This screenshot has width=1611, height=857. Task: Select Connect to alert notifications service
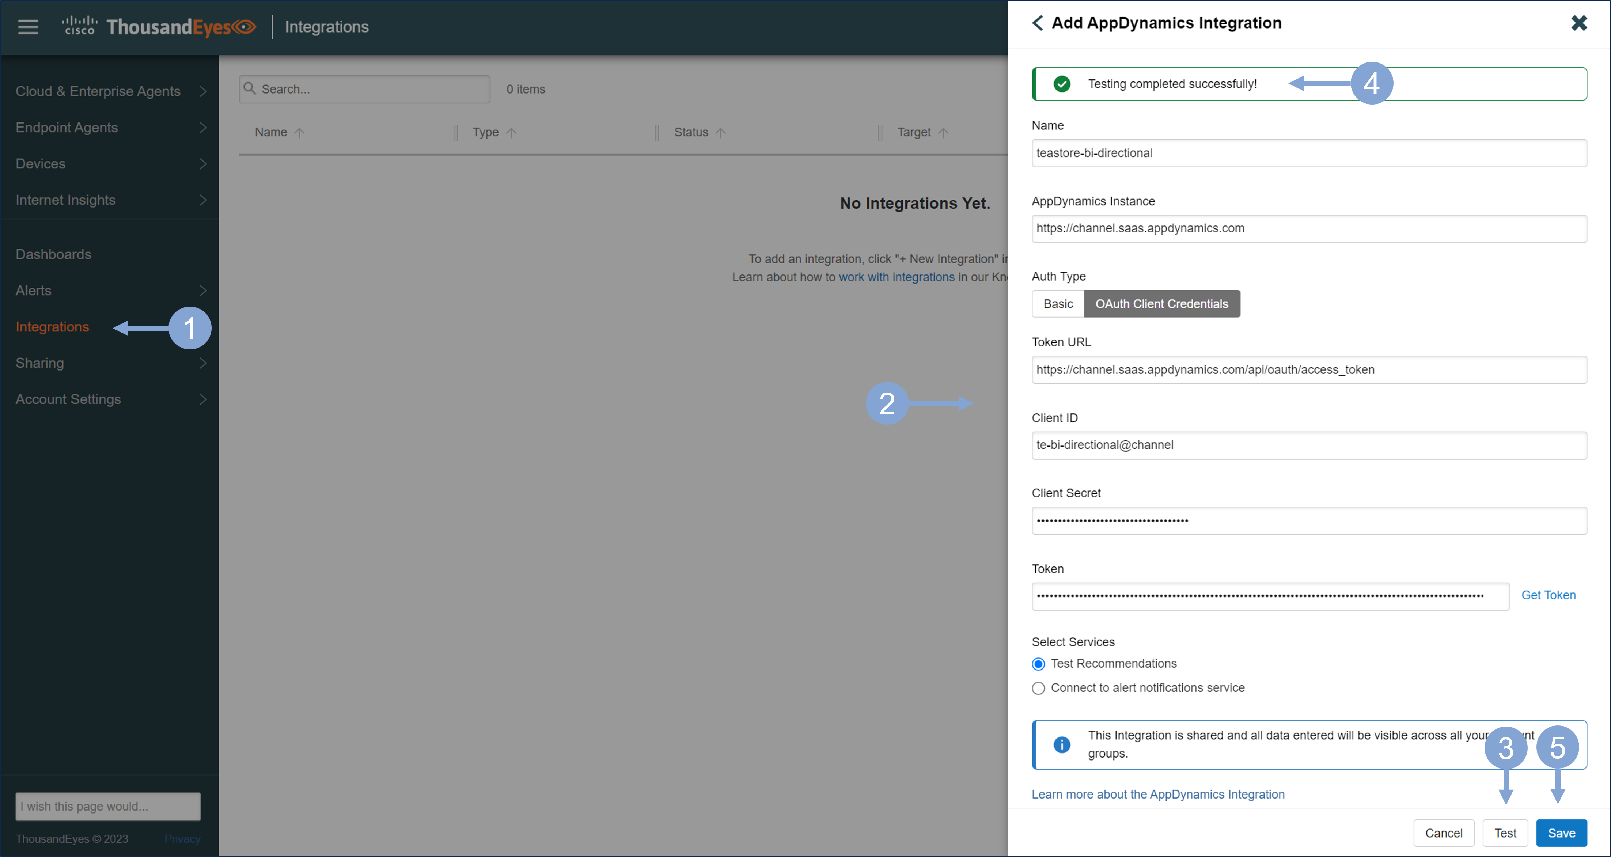point(1038,688)
